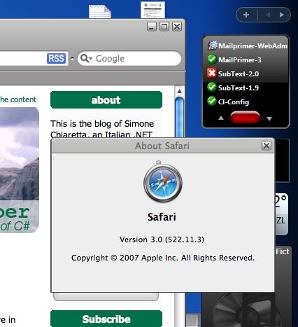Close the About Safari dialog

point(267,146)
